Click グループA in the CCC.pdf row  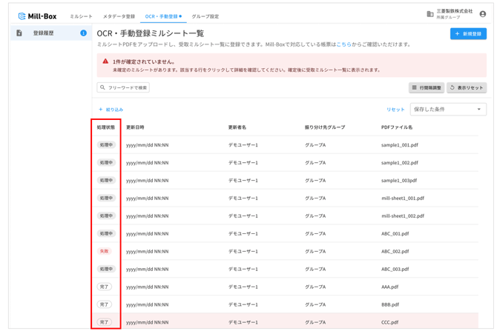(x=315, y=322)
